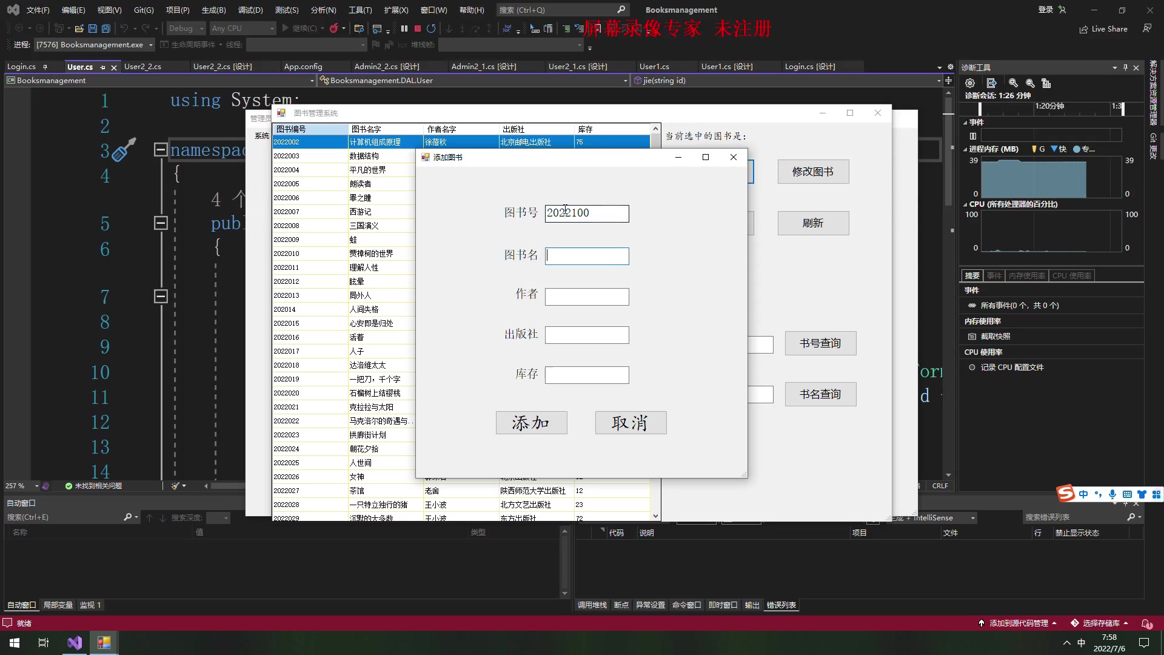
Task: Click the 添加 (Add) button
Action: coord(530,422)
